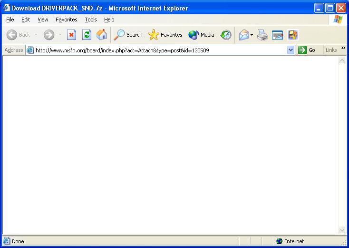Click the Messenger icon in toolbar
The height and width of the screenshot is (248, 349).
292,35
